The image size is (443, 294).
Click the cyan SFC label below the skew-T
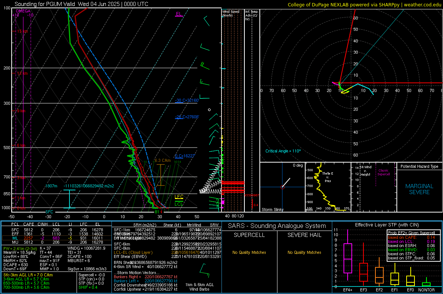click(49, 212)
